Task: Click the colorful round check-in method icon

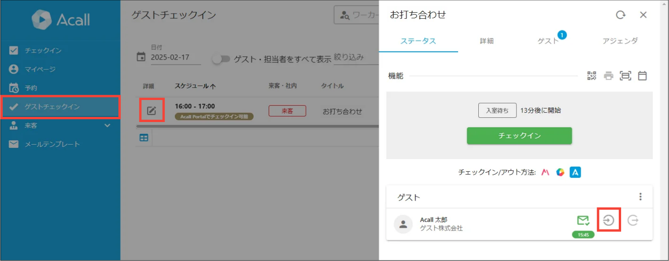Action: point(560,172)
